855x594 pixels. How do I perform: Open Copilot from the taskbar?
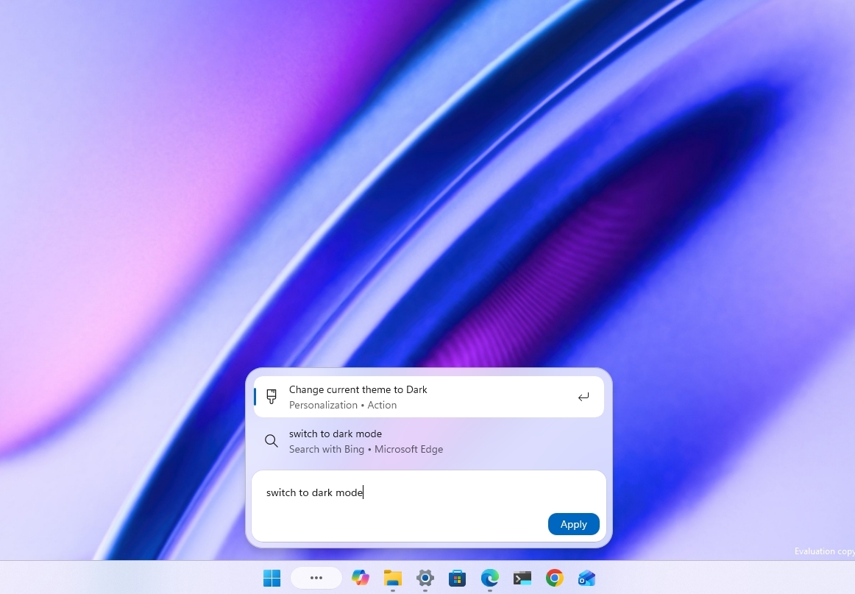(360, 578)
